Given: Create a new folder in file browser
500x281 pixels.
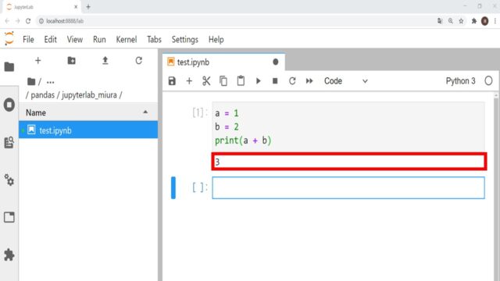Looking at the screenshot, I should [71, 61].
